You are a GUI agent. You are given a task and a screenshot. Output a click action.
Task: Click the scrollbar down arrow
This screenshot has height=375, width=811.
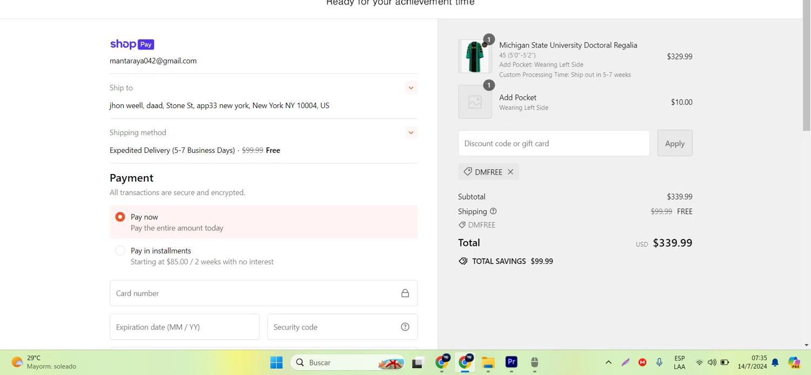(x=806, y=345)
